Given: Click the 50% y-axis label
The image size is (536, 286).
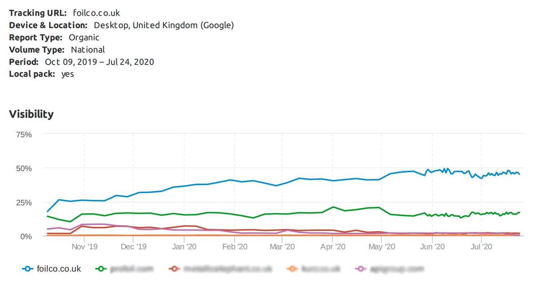Looking at the screenshot, I should click(24, 168).
